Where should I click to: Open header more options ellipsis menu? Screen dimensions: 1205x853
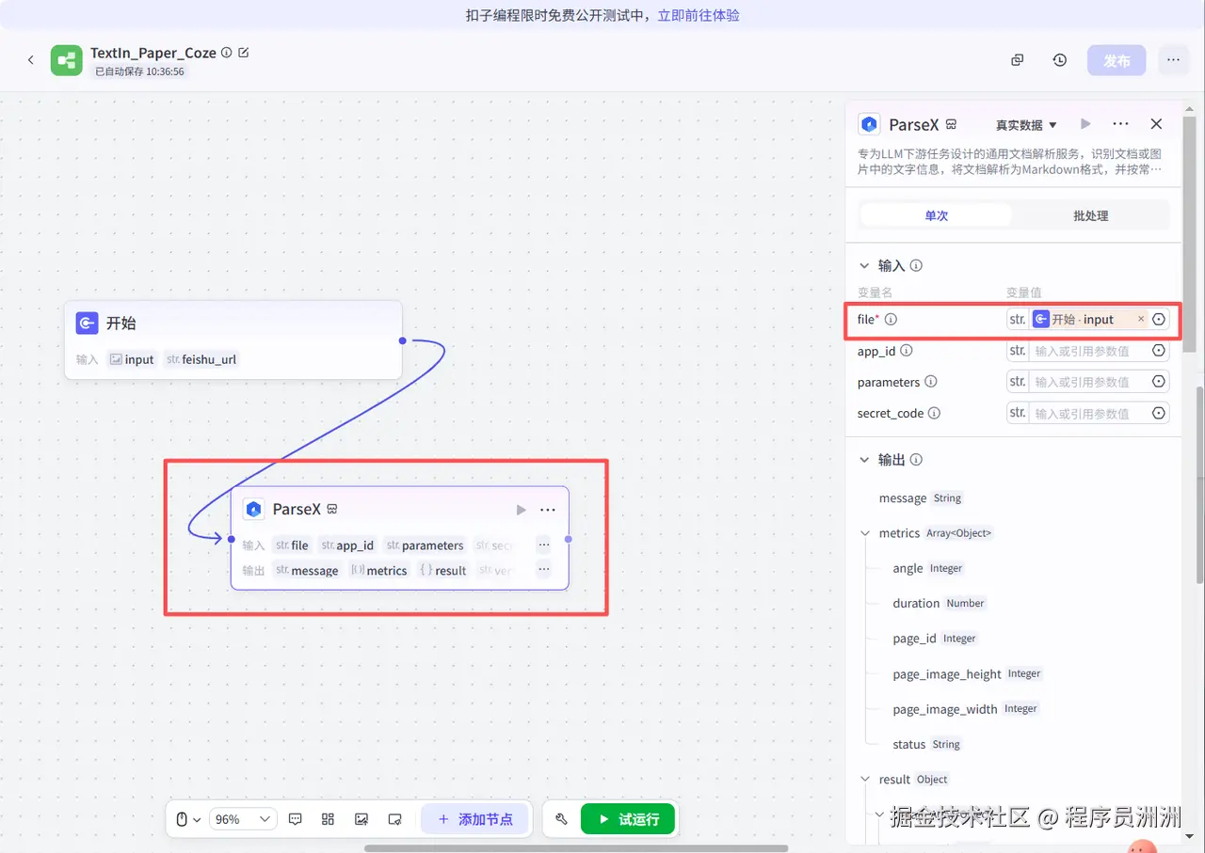(x=1173, y=60)
